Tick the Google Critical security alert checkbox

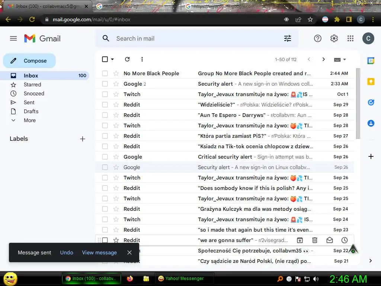pyautogui.click(x=105, y=157)
